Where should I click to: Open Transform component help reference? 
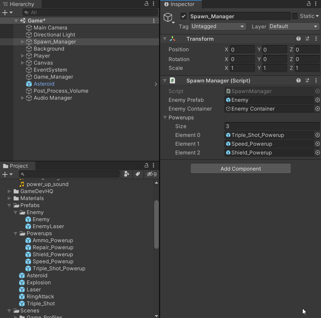tap(299, 39)
